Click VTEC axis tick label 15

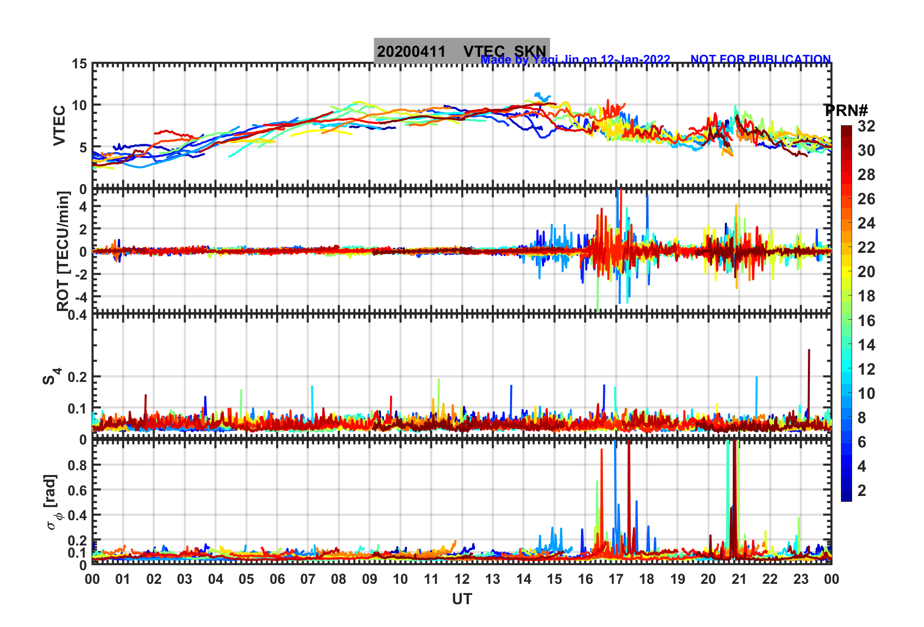79,64
